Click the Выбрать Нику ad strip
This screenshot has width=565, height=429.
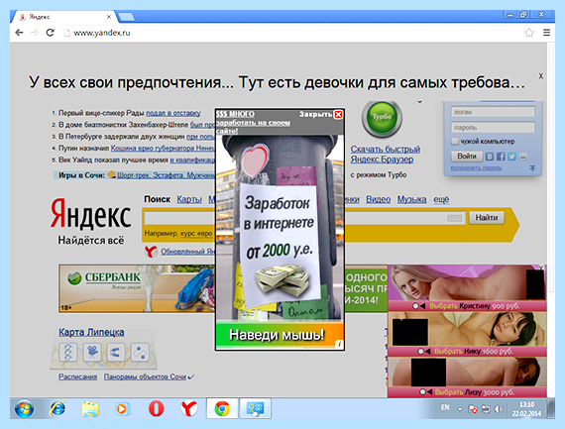pyautogui.click(x=467, y=351)
